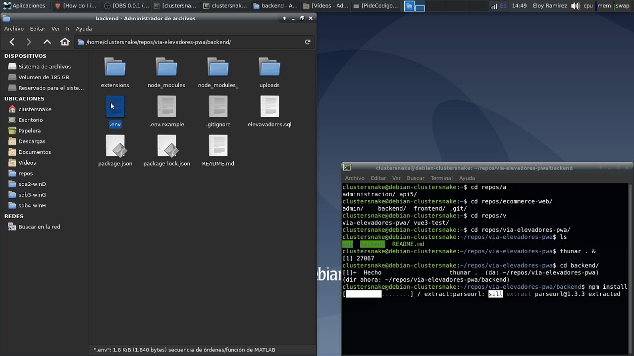The width and height of the screenshot is (634, 356).
Task: Open the Eloy Ramirez user menu
Action: pyautogui.click(x=550, y=6)
